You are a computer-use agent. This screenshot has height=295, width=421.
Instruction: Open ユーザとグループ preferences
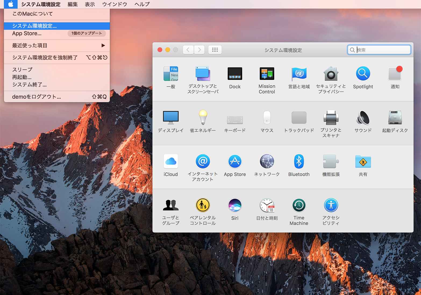171,205
